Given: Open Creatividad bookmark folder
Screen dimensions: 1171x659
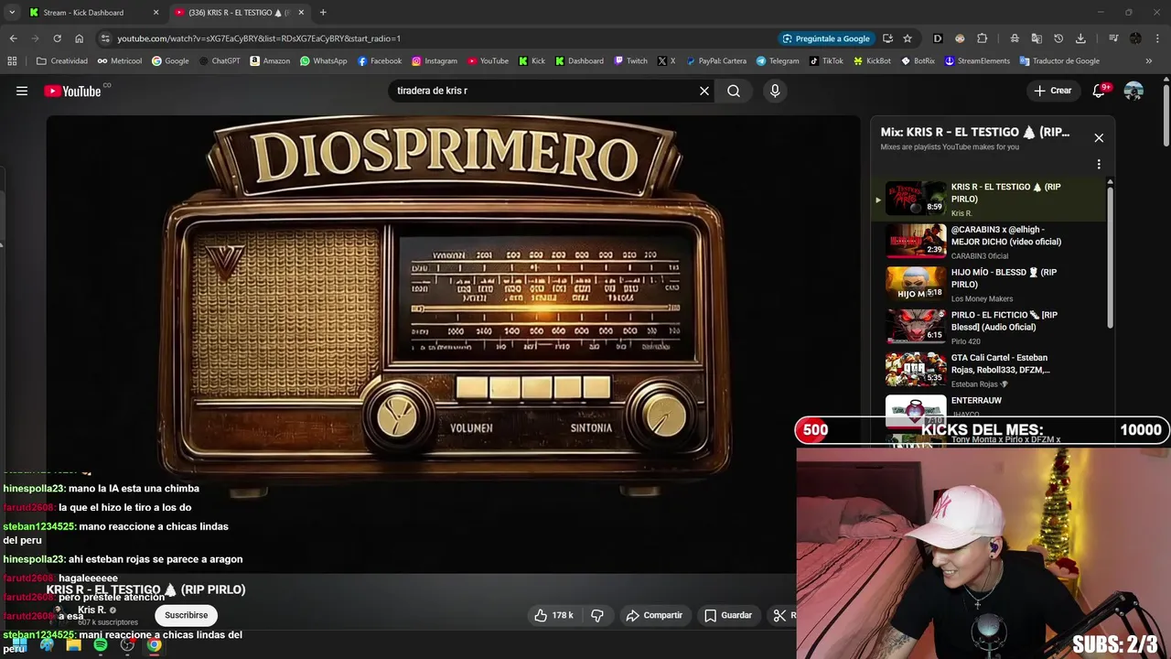Looking at the screenshot, I should click(62, 61).
